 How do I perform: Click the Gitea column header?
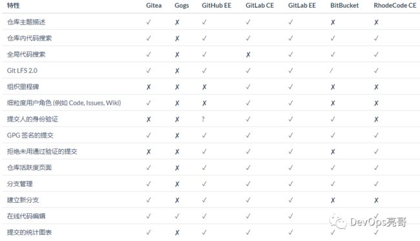coord(154,6)
